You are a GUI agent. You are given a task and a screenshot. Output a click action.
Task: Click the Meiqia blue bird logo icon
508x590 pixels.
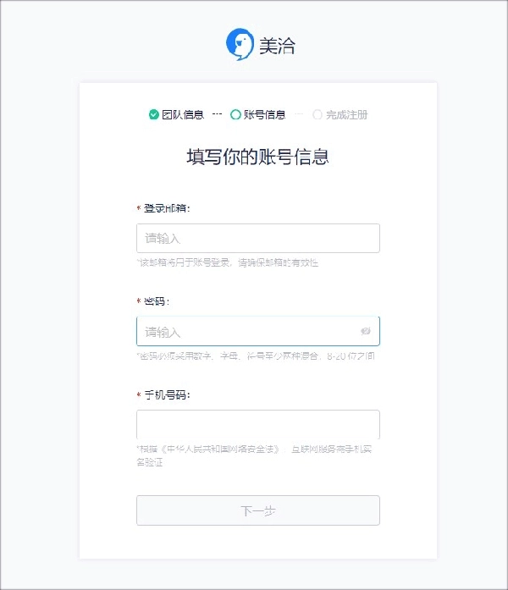[240, 44]
